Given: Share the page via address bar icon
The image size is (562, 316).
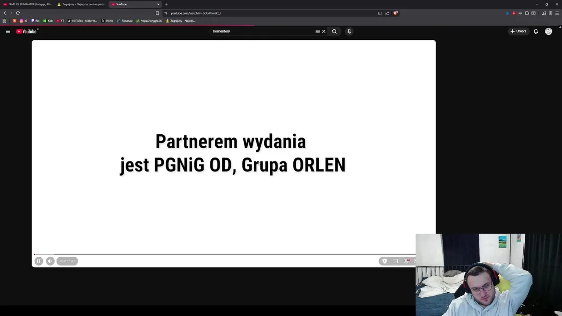Looking at the screenshot, I should 387,13.
